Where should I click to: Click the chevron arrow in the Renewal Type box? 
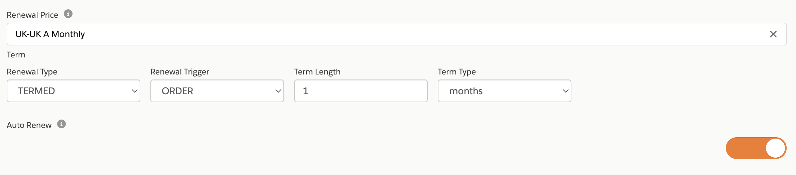click(134, 91)
